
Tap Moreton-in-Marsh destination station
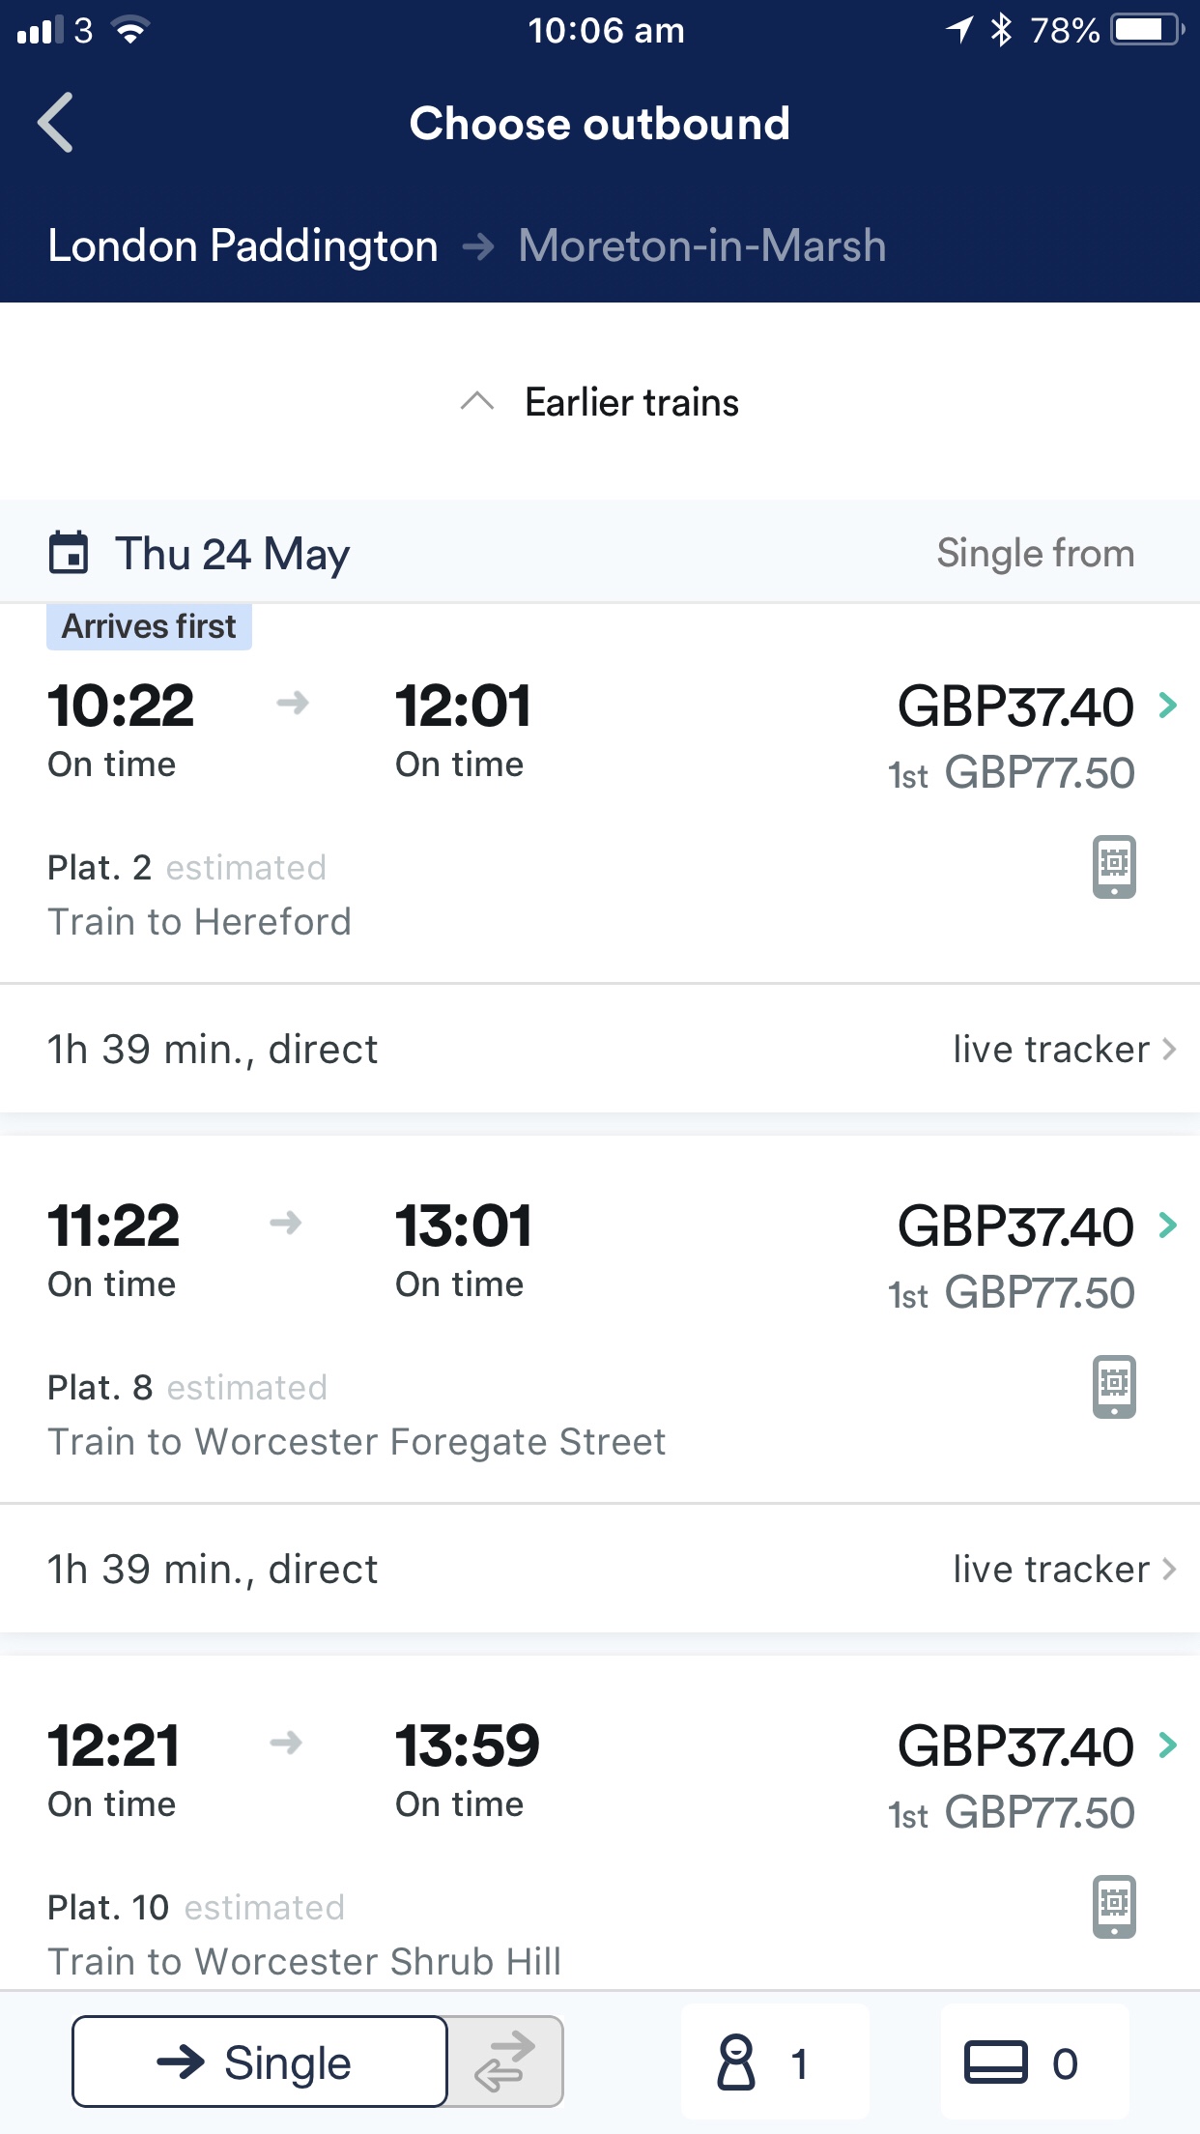702,245
